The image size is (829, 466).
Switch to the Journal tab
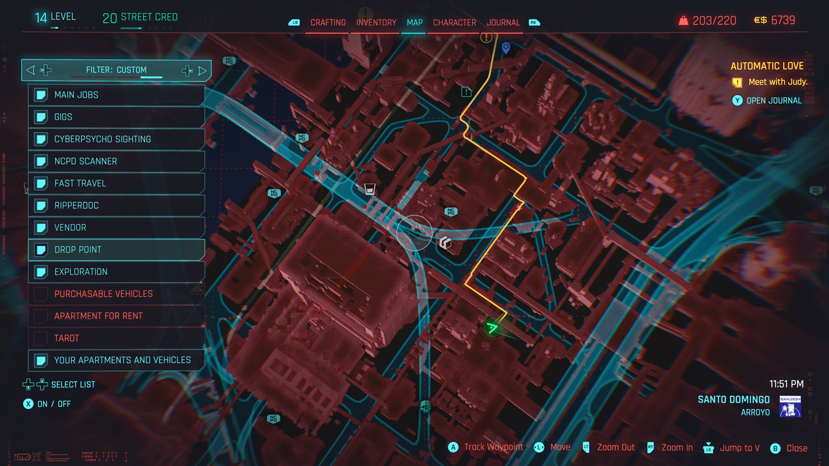tap(503, 22)
